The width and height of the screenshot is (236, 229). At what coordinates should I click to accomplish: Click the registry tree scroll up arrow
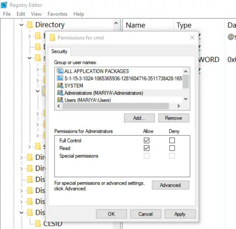click(x=116, y=23)
